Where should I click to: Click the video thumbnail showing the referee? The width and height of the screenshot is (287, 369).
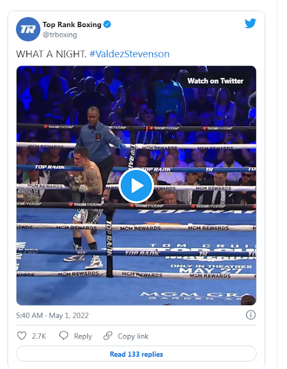[136, 186]
